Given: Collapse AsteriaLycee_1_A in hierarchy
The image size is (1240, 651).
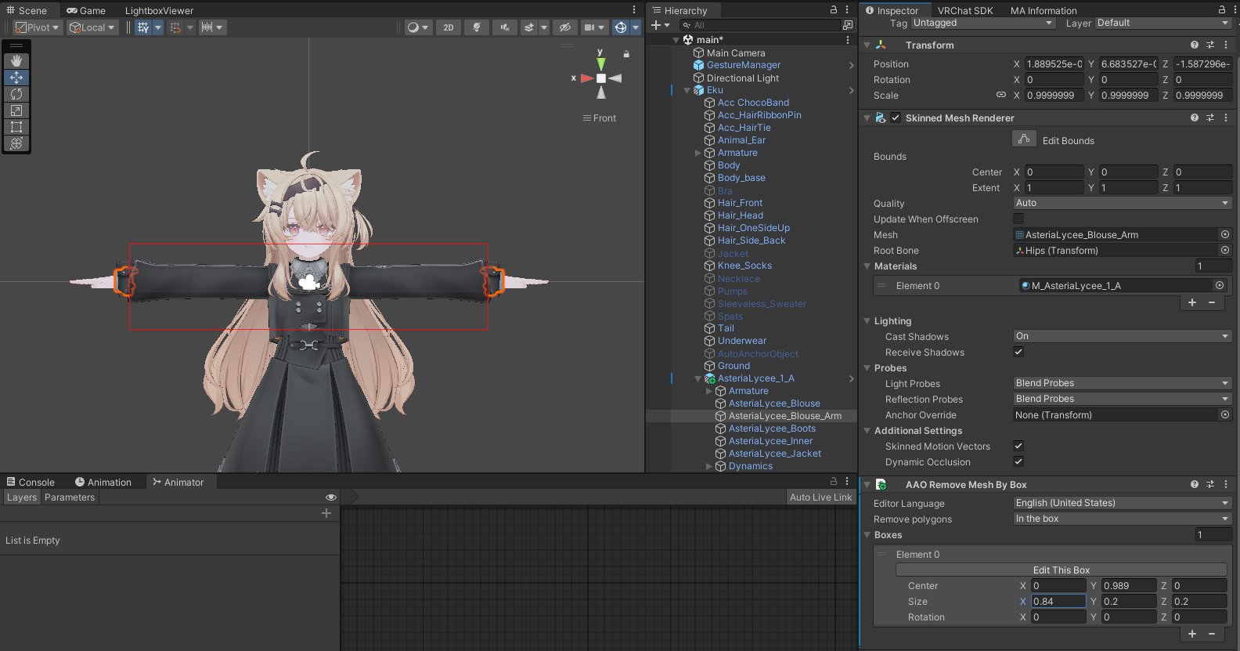Looking at the screenshot, I should [698, 378].
